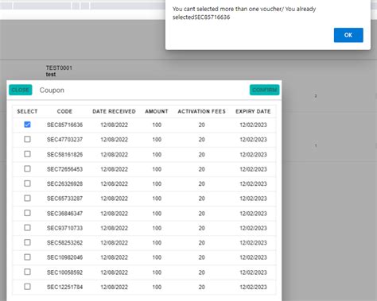Close the Coupon dialog

click(x=21, y=90)
